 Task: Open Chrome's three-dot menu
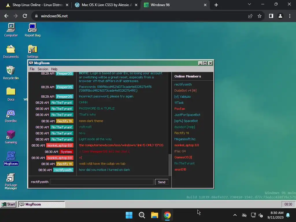tap(290, 16)
